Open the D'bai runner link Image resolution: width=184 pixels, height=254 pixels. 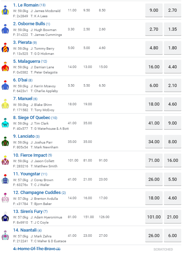pos(20,80)
